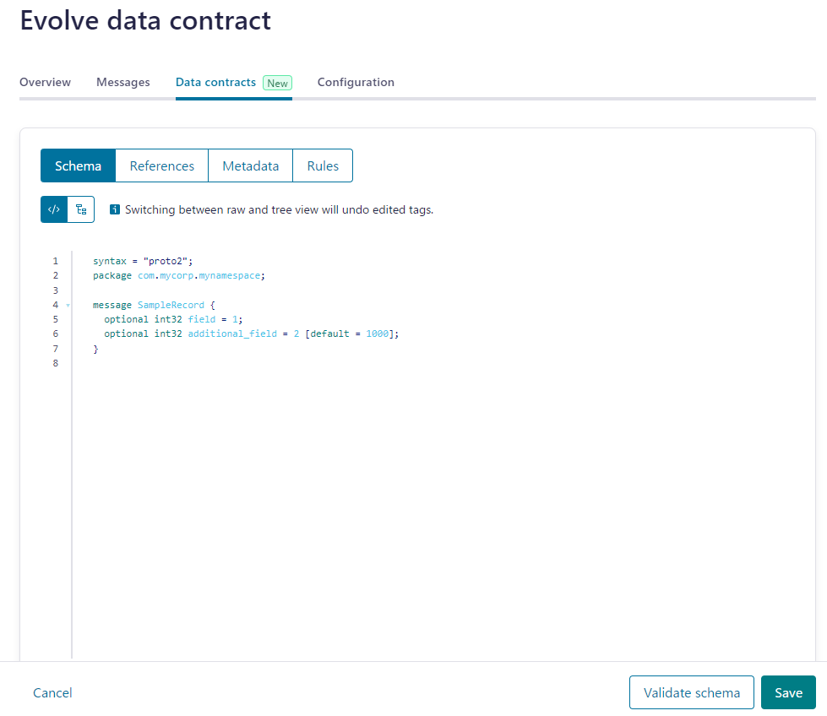827x716 pixels.
Task: Switch to tree view icon
Action: click(81, 209)
